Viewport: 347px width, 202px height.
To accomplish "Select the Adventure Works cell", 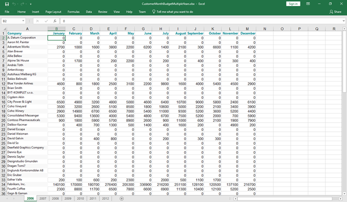I will 27,47.
